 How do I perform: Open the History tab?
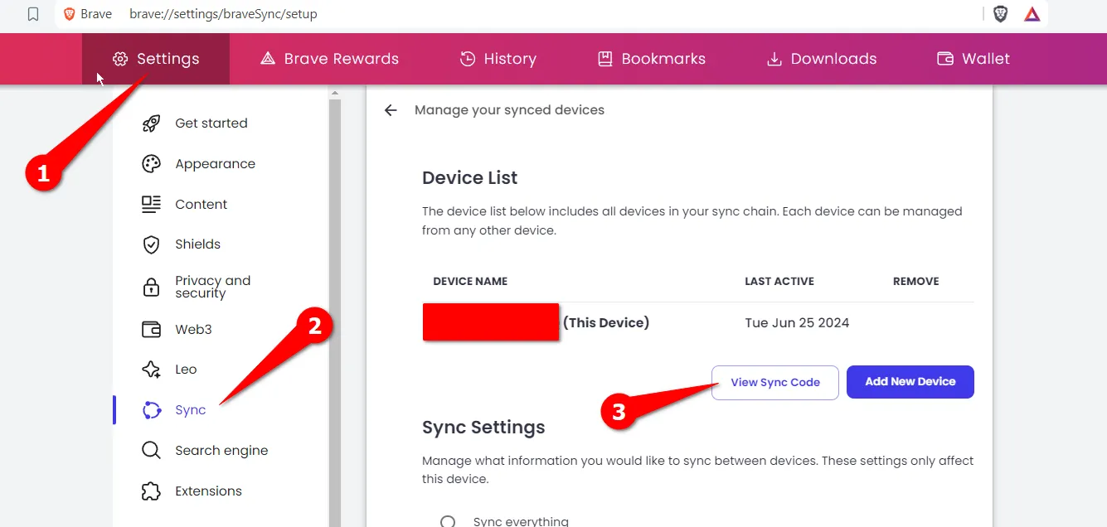point(498,59)
